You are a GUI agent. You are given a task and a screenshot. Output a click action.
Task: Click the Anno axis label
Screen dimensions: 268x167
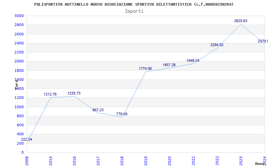(x=260, y=164)
